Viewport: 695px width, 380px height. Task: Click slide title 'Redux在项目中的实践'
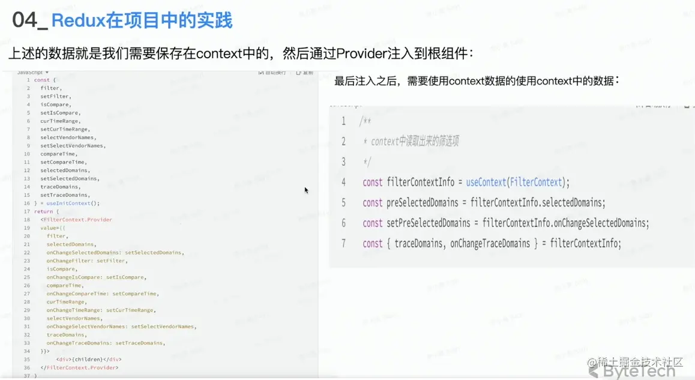click(x=142, y=20)
